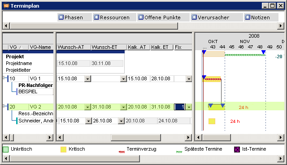Click Kalk. ET value 28.10.08
Viewport: 287px width, 165px height.
161,78
